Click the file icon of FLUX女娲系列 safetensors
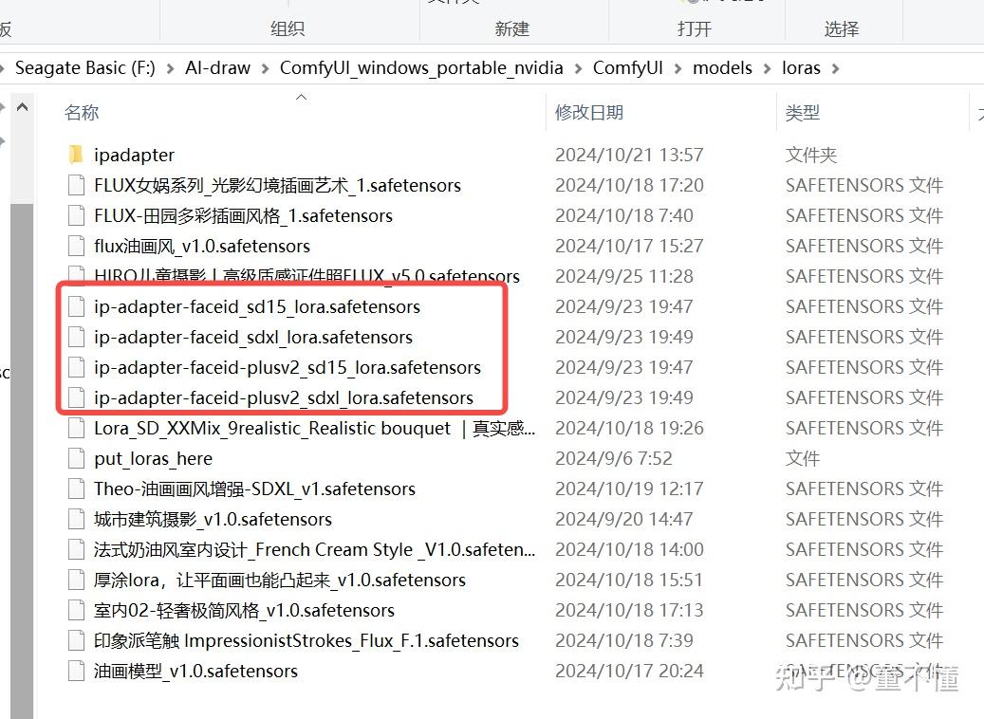This screenshot has height=719, width=984. point(76,184)
